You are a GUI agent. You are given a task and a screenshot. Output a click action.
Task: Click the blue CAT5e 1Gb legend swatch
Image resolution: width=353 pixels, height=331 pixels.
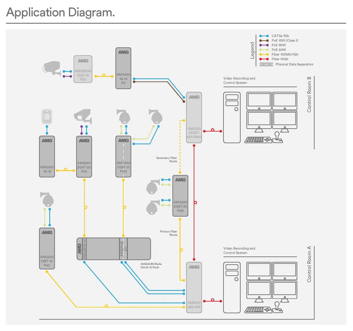[x=264, y=36]
